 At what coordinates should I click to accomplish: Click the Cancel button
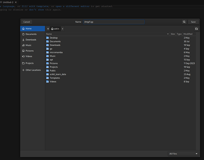click(x=27, y=22)
